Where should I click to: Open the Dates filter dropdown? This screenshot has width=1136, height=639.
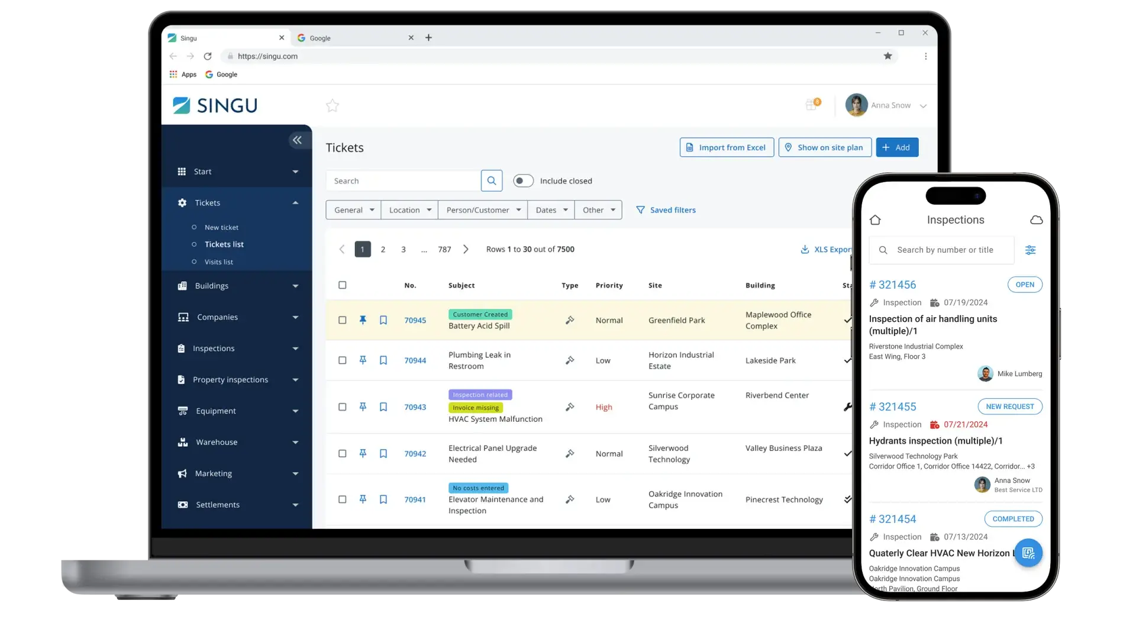(551, 210)
